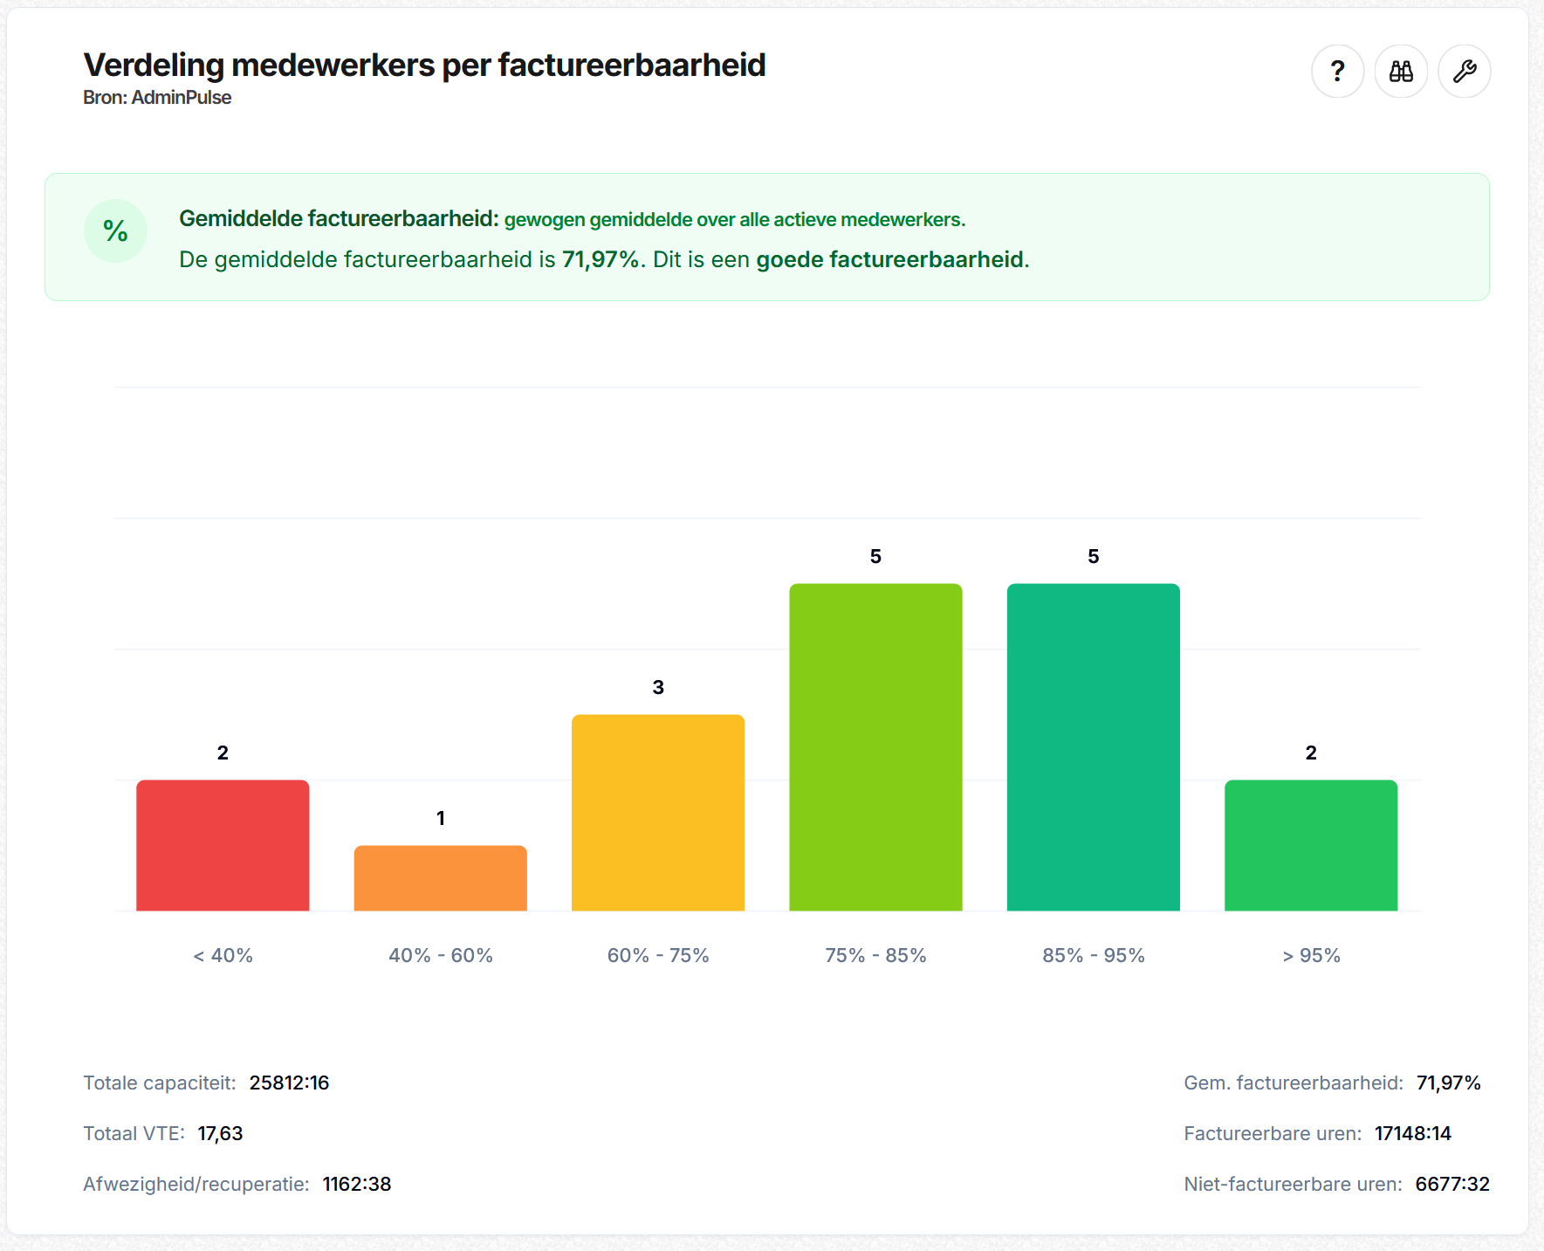Click the Totale capaciteit value 25812:16
The height and width of the screenshot is (1251, 1544).
[x=289, y=1083]
